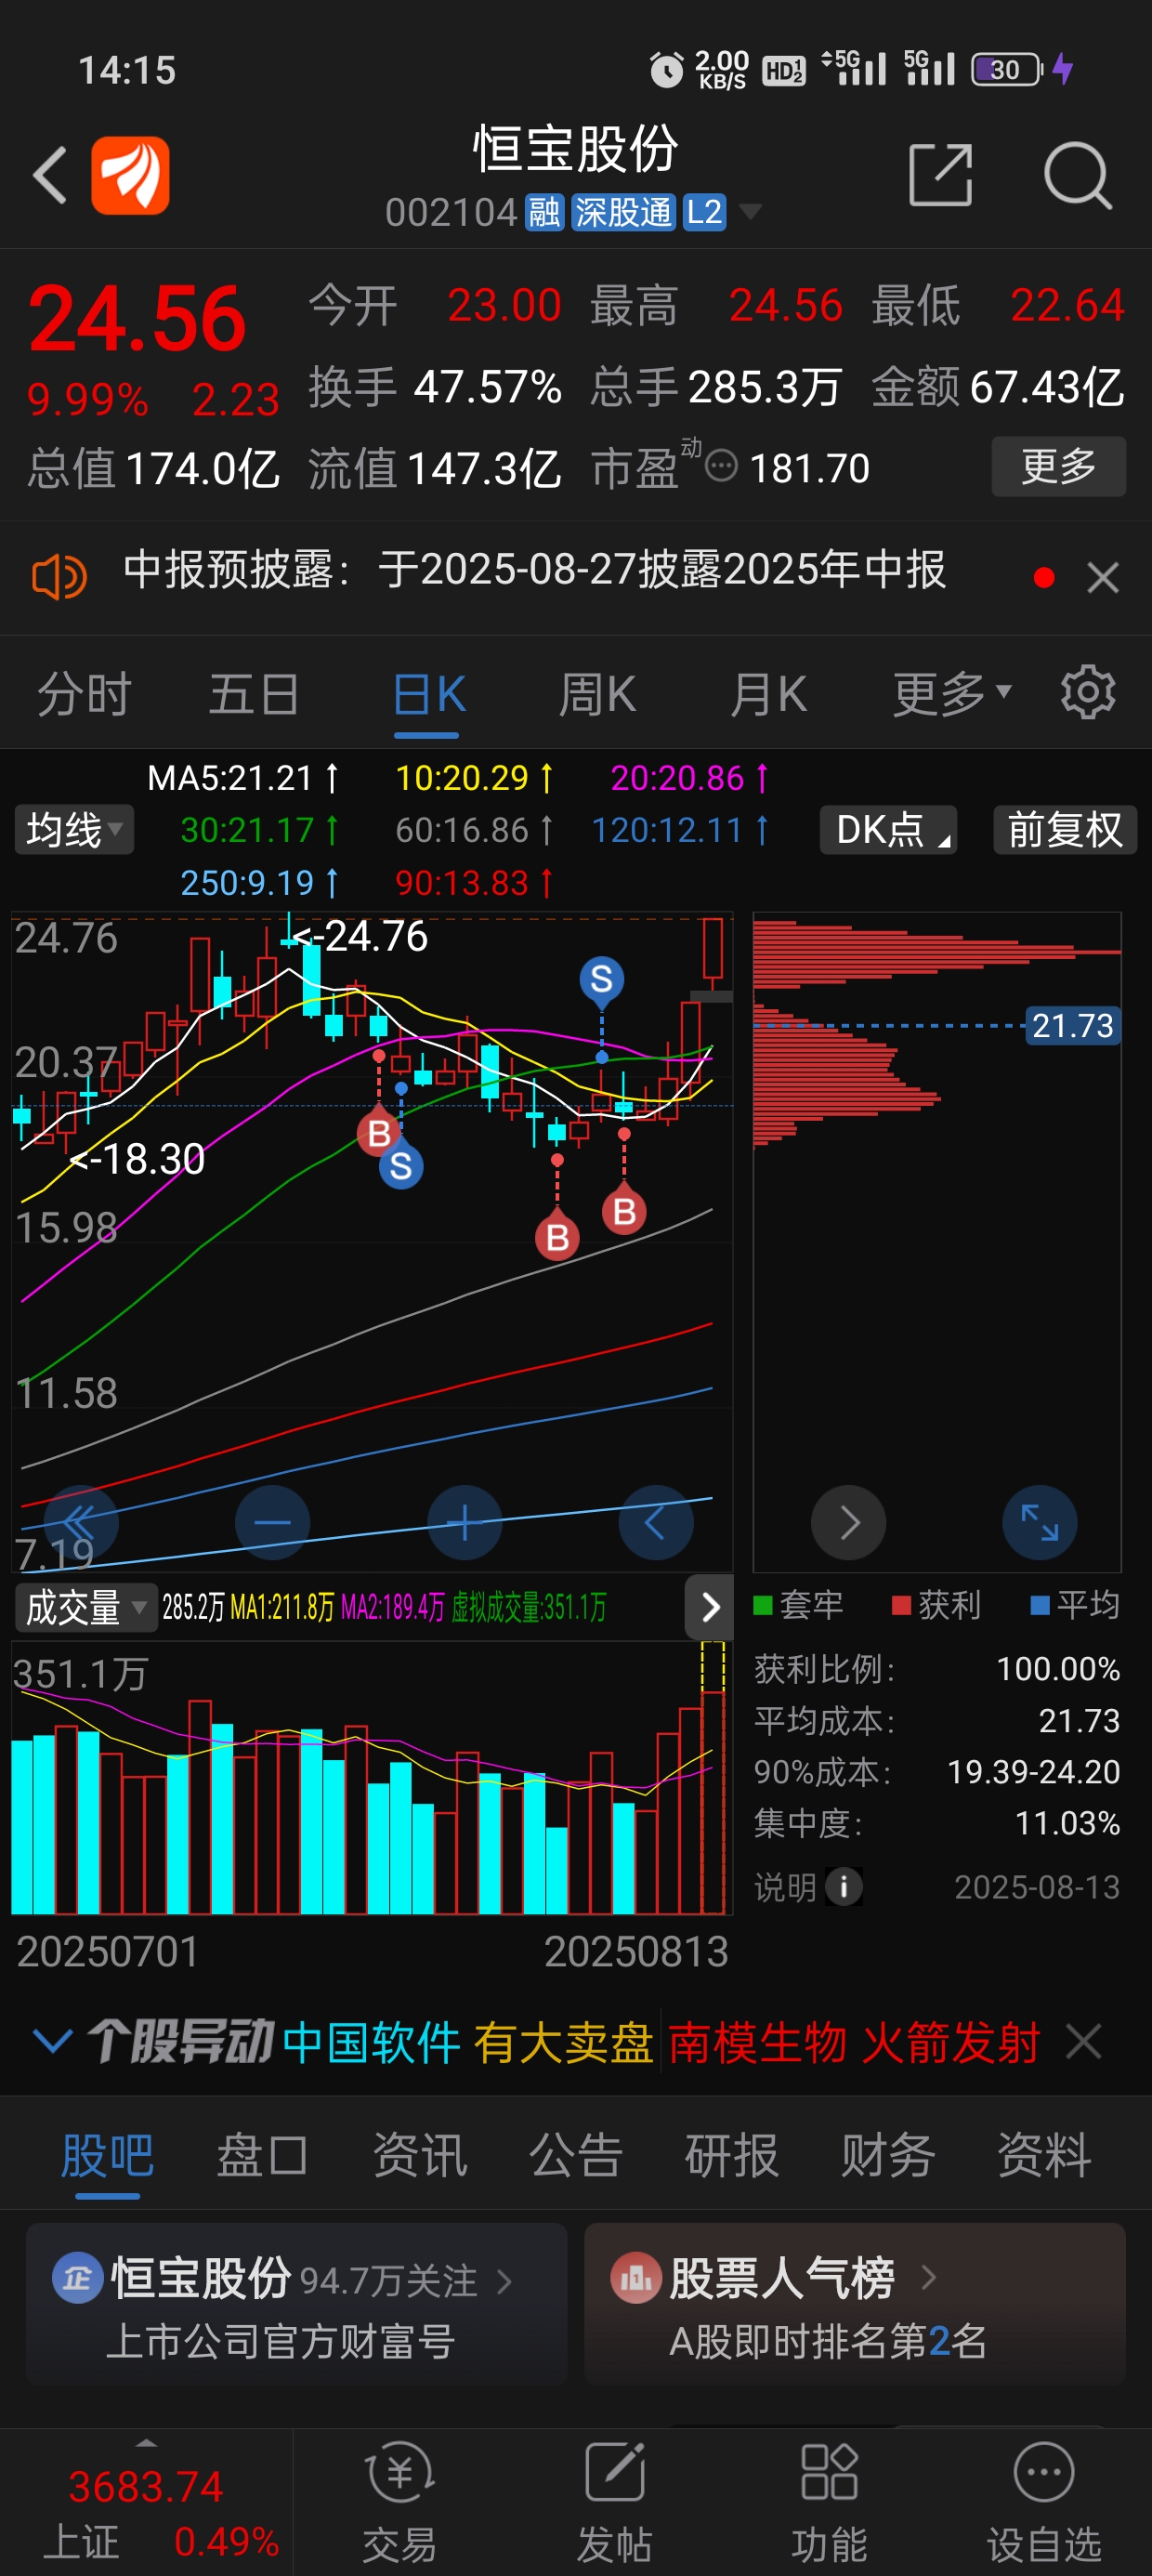Tap the 说明 info icon
Viewport: 1152px width, 2576px height.
click(844, 1887)
